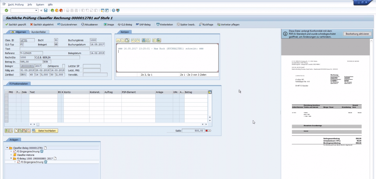Click into the Notizen text editor area
This screenshot has width=376, height=179.
coord(167,58)
